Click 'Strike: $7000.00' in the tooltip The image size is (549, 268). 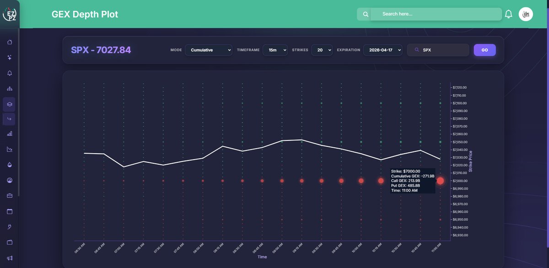click(x=406, y=171)
